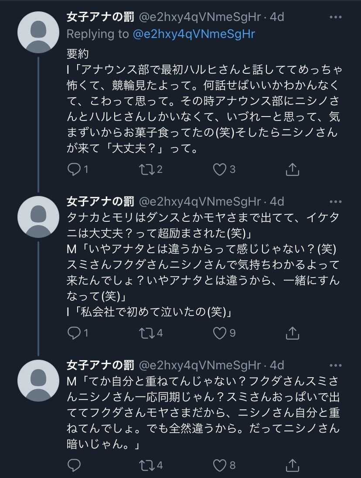Reply to the second tweet about タナカとモリ
Screen dimensions: 361x478
(74, 334)
